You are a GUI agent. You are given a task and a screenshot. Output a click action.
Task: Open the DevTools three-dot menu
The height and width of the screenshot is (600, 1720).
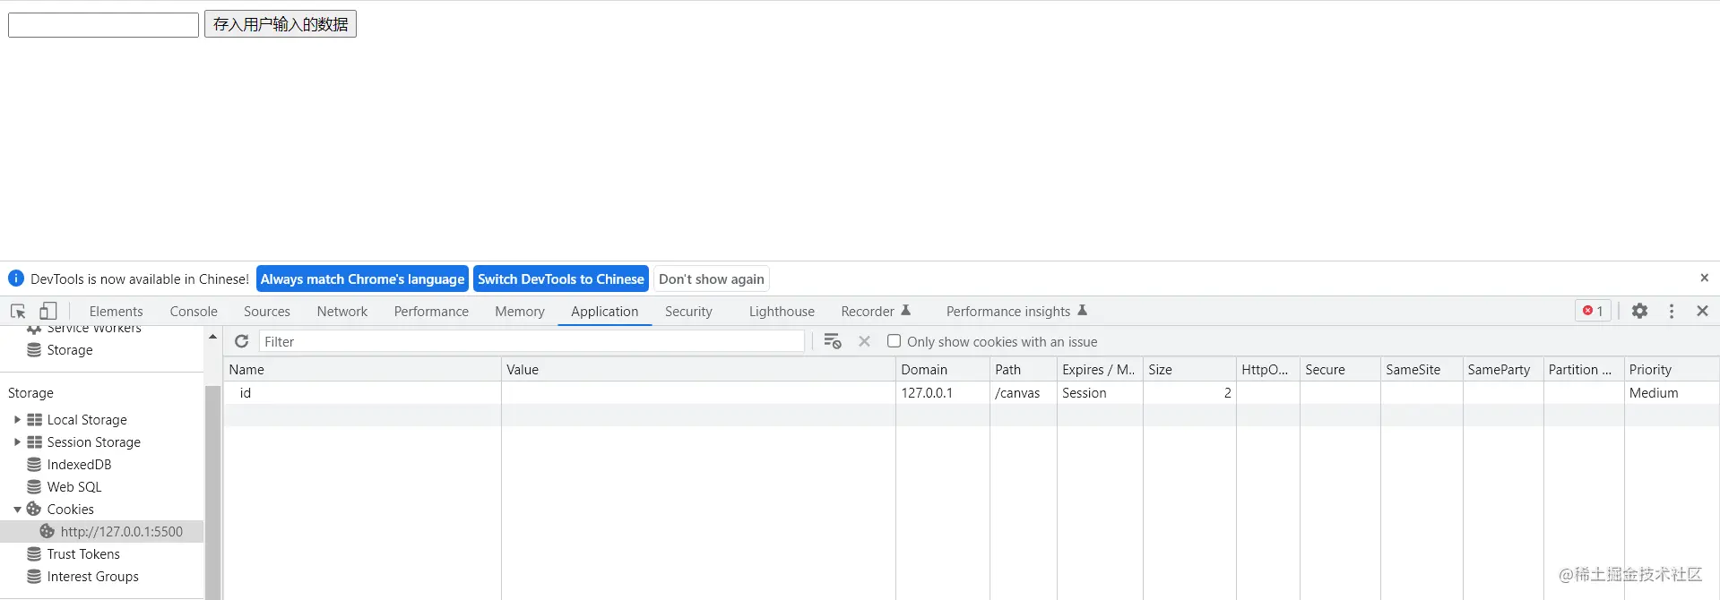pos(1672,311)
